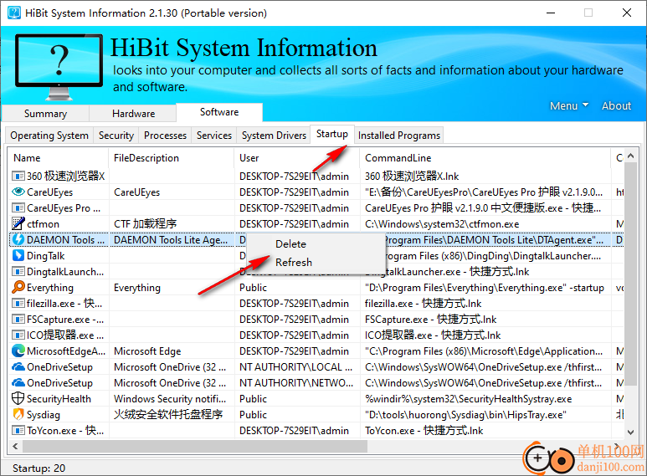The width and height of the screenshot is (647, 476).
Task: Click the ICO提取器.exe shortcut icon
Action: 18,335
